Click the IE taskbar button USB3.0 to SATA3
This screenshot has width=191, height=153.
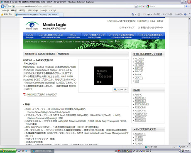42,151
